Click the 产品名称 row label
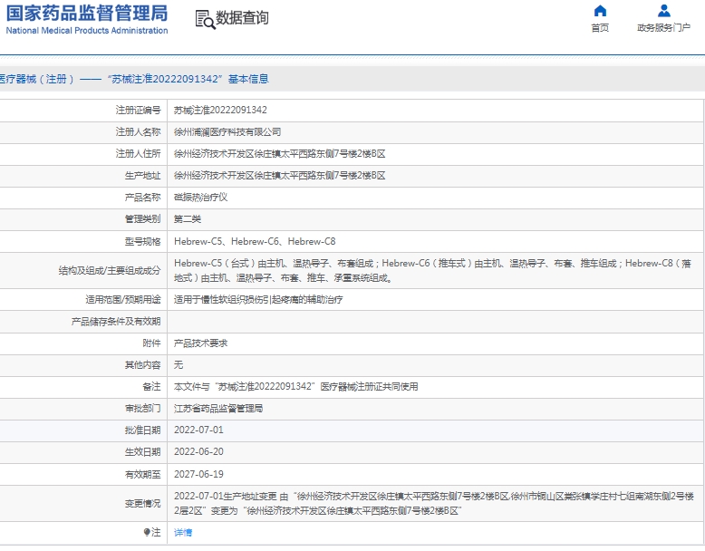The image size is (705, 551). tap(142, 197)
